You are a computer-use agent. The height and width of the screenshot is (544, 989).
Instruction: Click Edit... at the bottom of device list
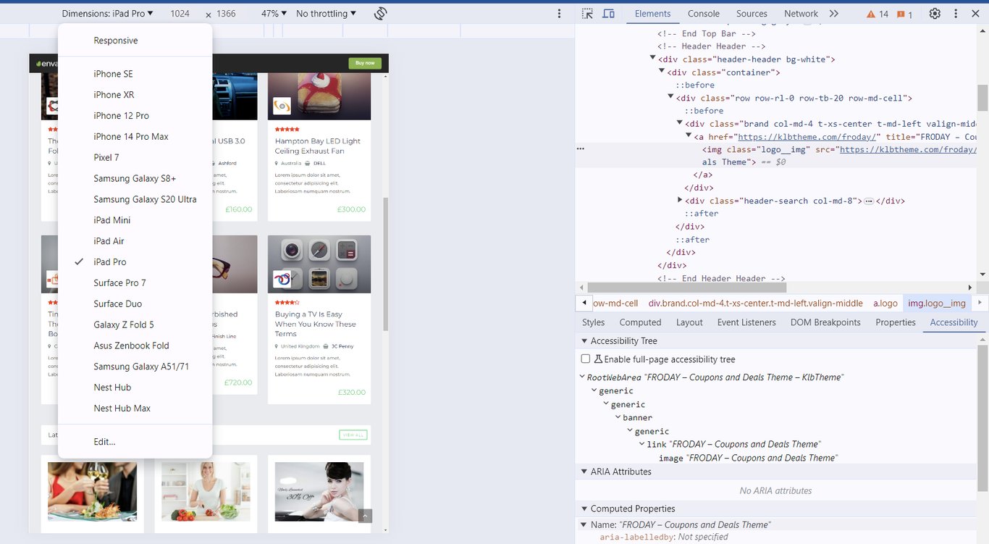point(104,441)
